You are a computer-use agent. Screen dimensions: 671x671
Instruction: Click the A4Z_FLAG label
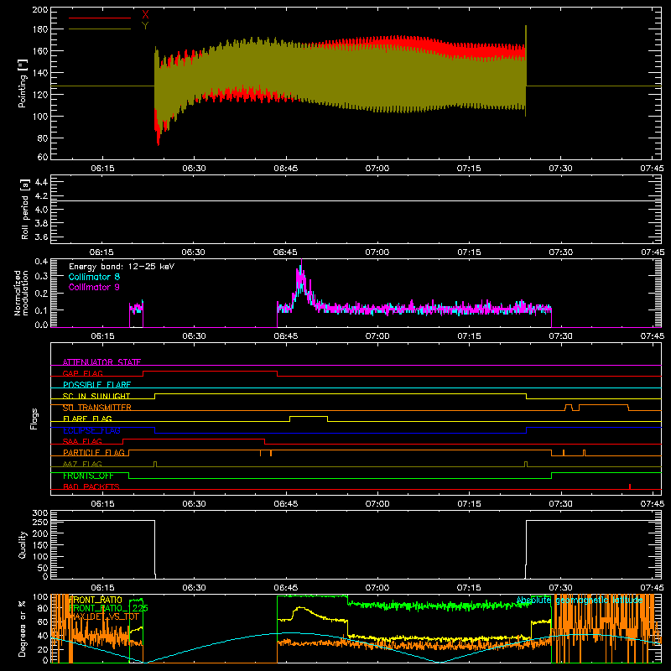[x=82, y=464]
